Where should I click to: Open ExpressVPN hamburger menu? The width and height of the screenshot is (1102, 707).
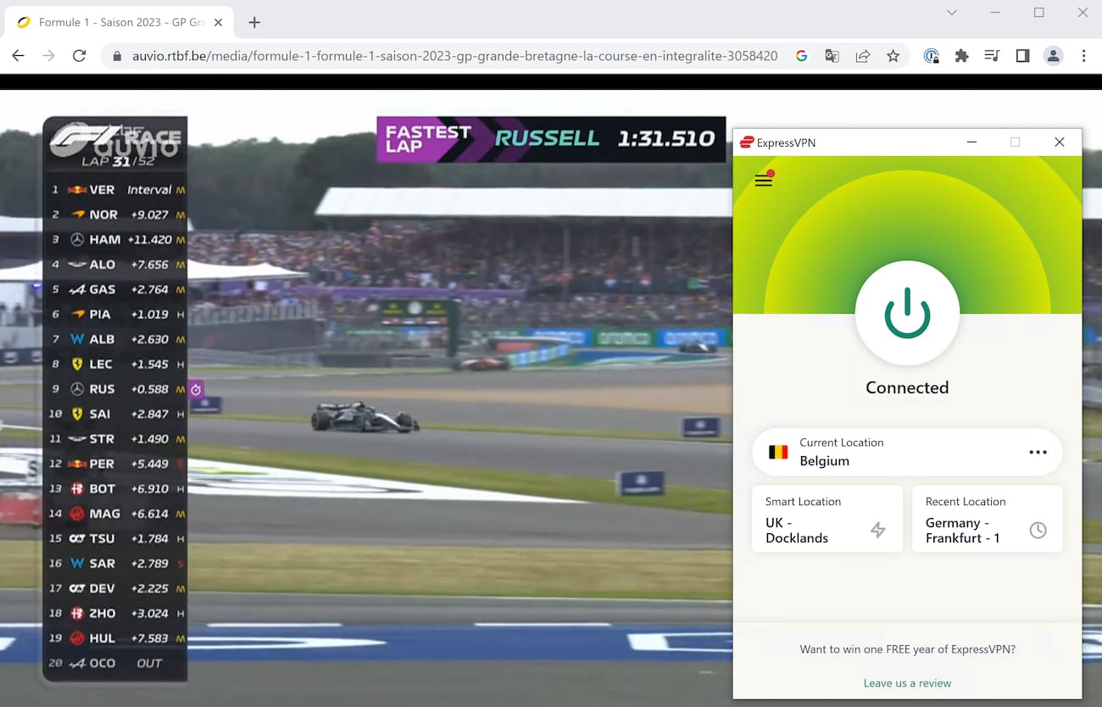[x=763, y=180]
